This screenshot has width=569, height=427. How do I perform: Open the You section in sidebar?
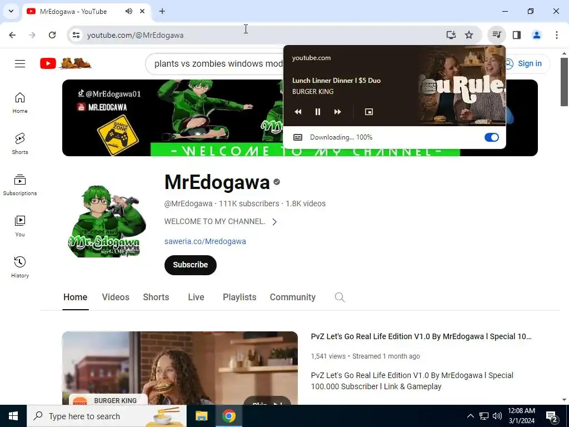pyautogui.click(x=20, y=226)
